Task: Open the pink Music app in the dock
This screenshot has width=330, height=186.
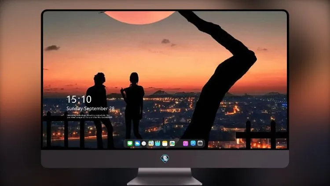Action: click(185, 143)
